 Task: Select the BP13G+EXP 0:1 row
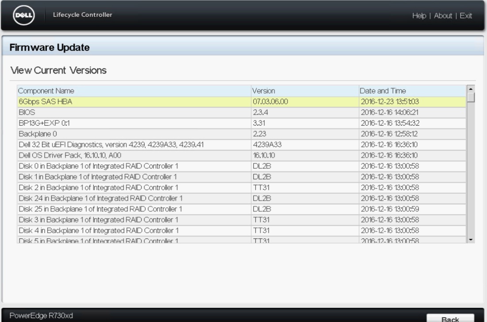pyautogui.click(x=133, y=123)
